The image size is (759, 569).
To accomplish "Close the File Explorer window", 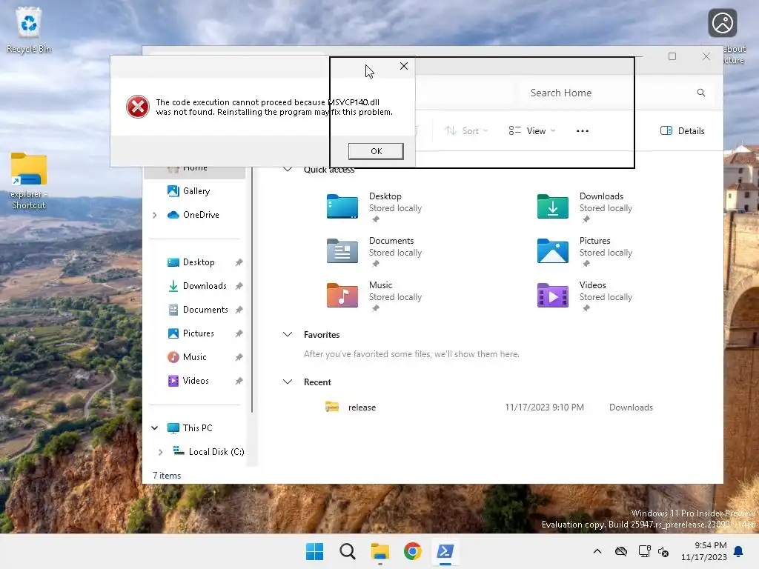I will click(x=706, y=56).
